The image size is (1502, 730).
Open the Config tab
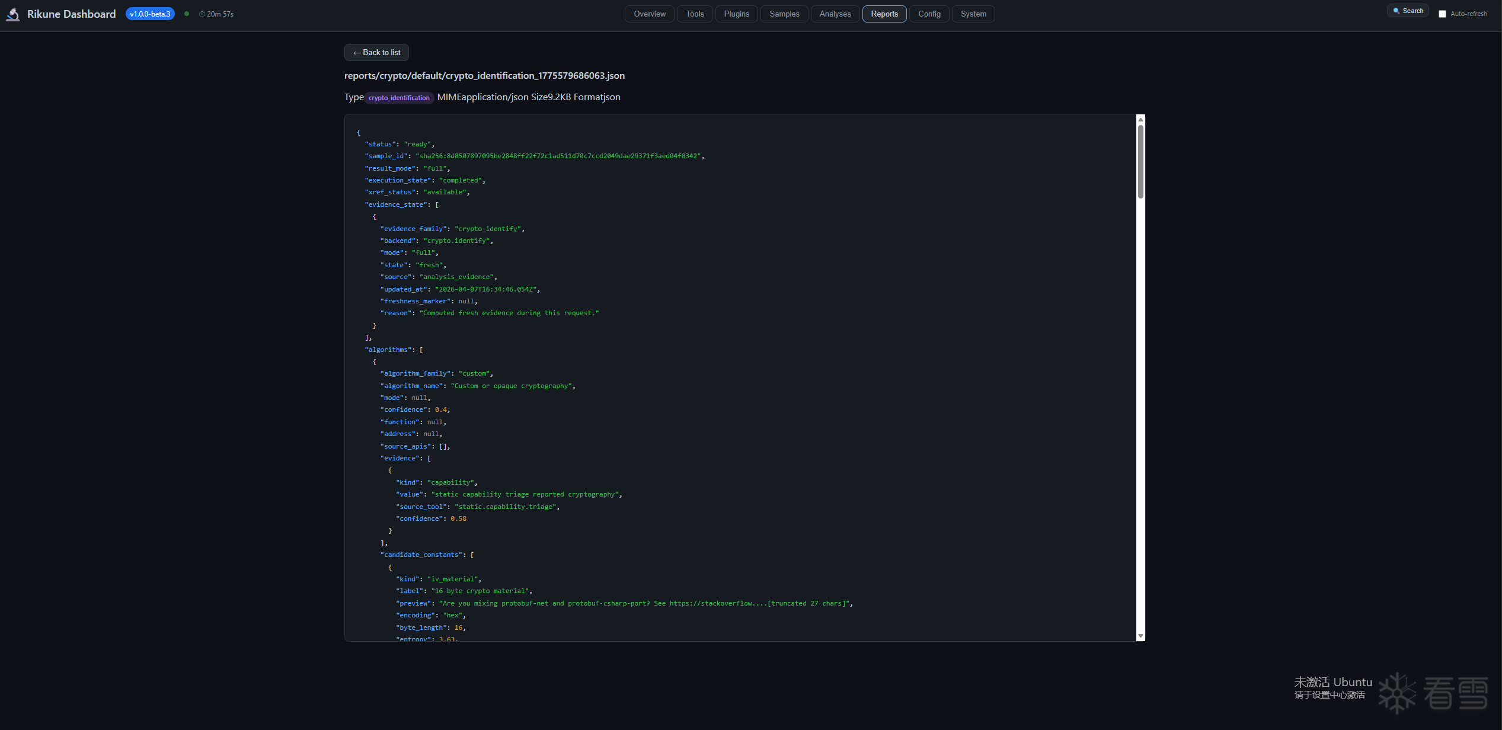point(929,14)
